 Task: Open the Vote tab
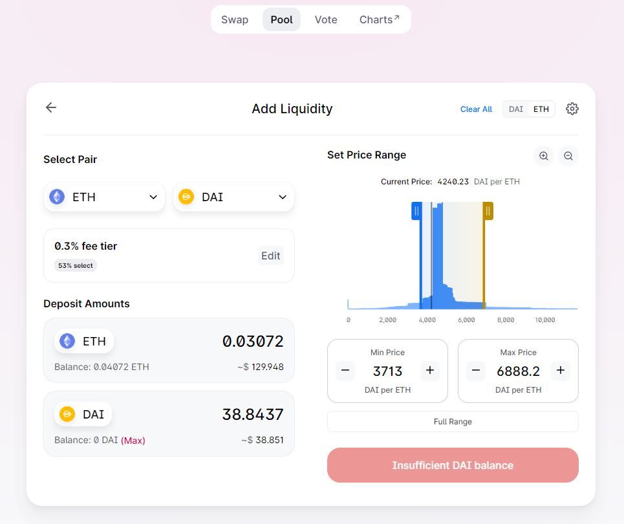[326, 19]
